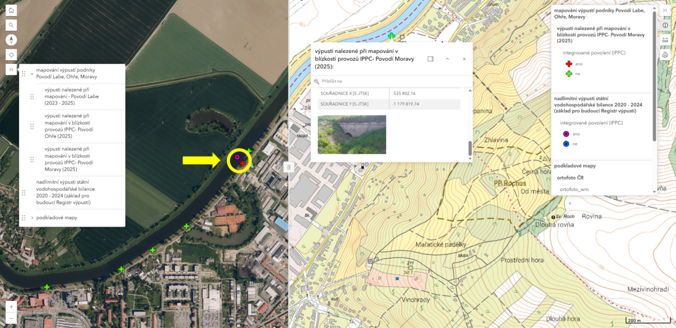Select the 'Povodí Ohře (2025)' layer item
The height and width of the screenshot is (328, 676).
coord(69,127)
